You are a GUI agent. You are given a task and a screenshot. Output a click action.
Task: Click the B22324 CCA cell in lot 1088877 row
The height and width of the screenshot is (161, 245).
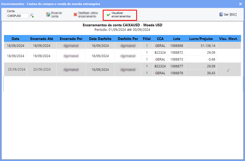pyautogui.click(x=160, y=66)
